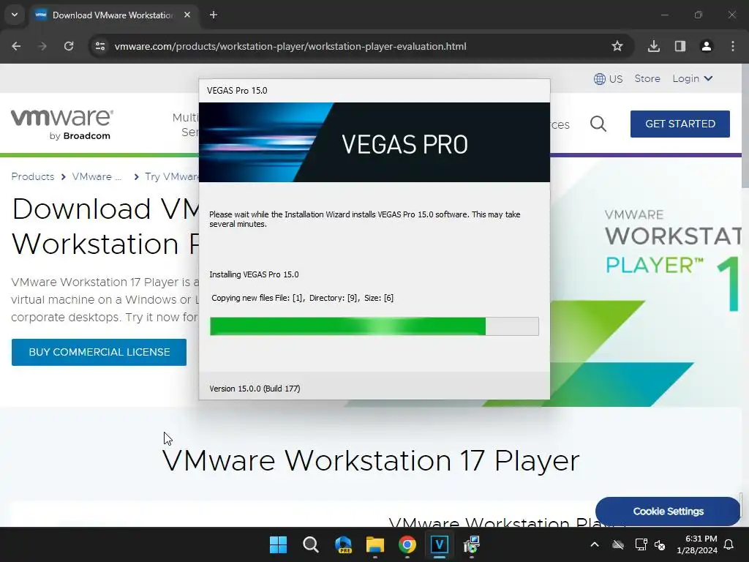Go forward using Chrome forward arrow

click(x=42, y=46)
